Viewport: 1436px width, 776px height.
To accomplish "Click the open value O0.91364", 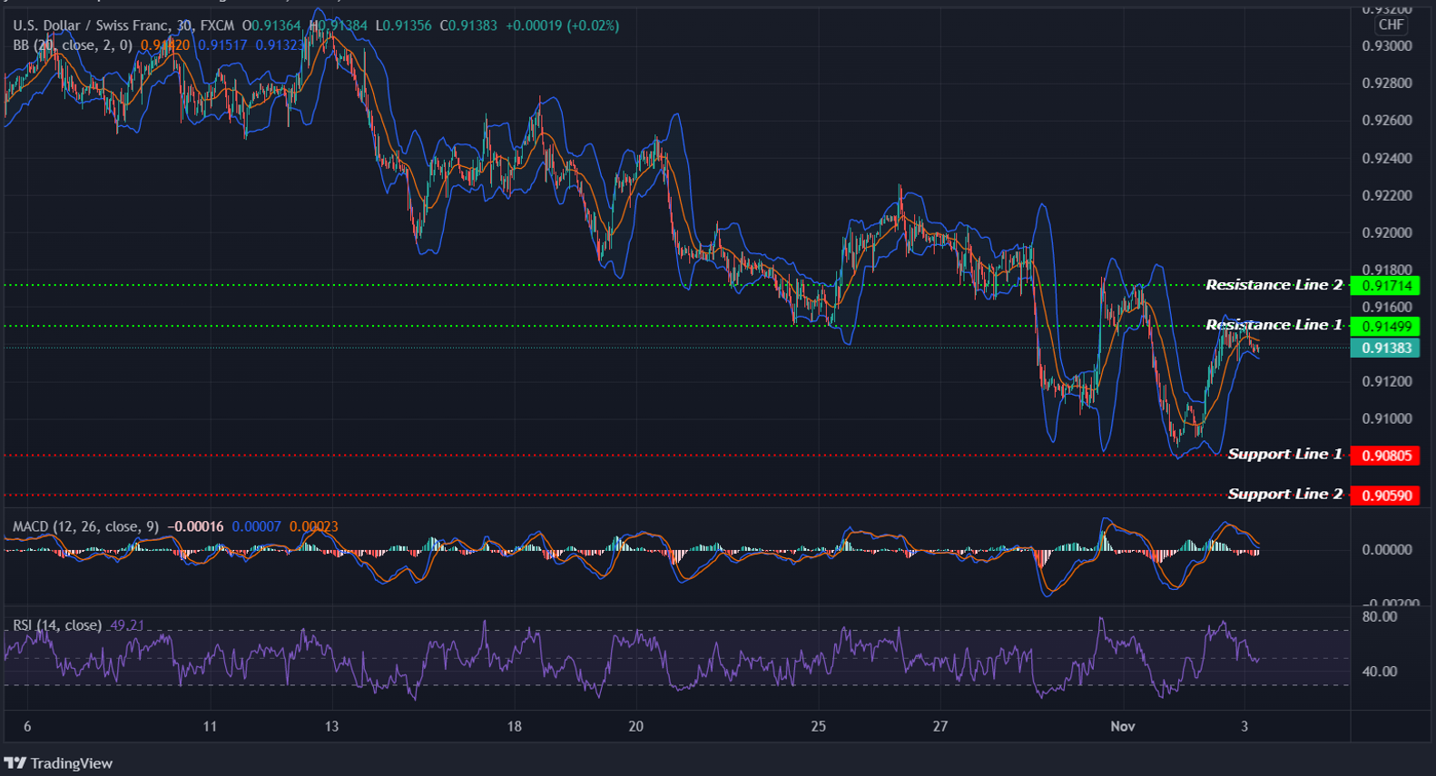I will click(x=271, y=25).
